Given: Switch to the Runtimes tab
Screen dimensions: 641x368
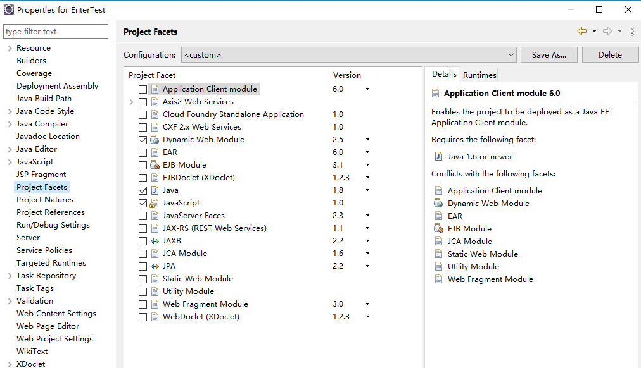Looking at the screenshot, I should tap(478, 74).
